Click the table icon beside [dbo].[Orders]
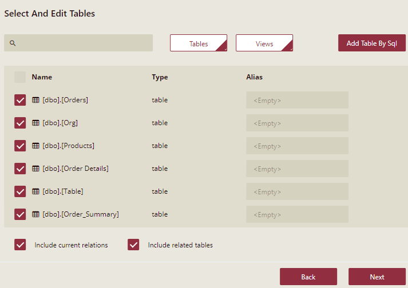Viewport: 408px width, 288px height. pos(35,100)
